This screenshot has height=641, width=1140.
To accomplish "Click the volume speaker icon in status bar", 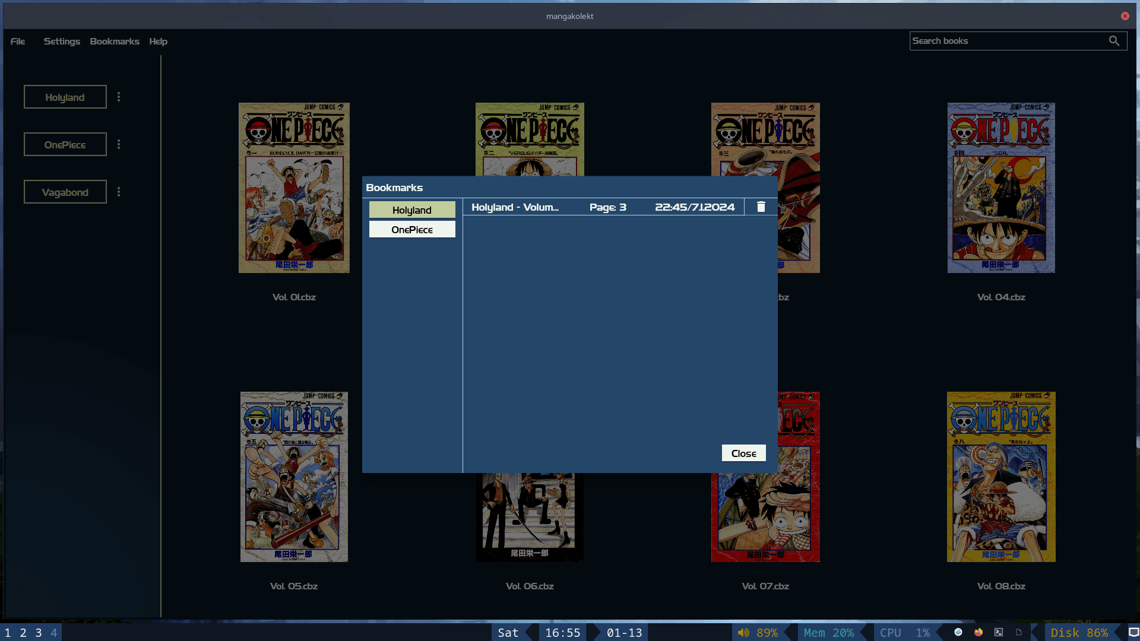I will (x=743, y=633).
